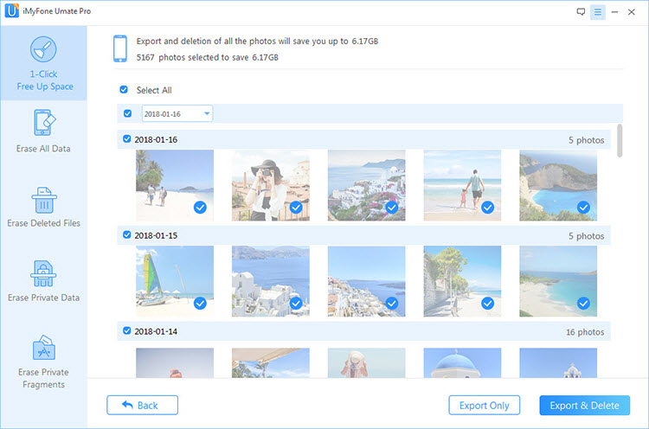Select the Erase Private Fragments menu label
This screenshot has height=429, width=649.
pos(43,378)
